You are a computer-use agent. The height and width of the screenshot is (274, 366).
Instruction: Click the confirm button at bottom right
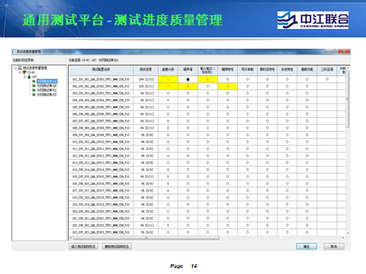(x=307, y=247)
